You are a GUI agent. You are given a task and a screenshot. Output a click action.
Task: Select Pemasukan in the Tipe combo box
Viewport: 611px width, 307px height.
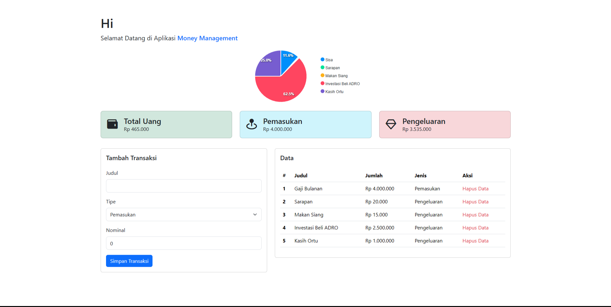[184, 214]
